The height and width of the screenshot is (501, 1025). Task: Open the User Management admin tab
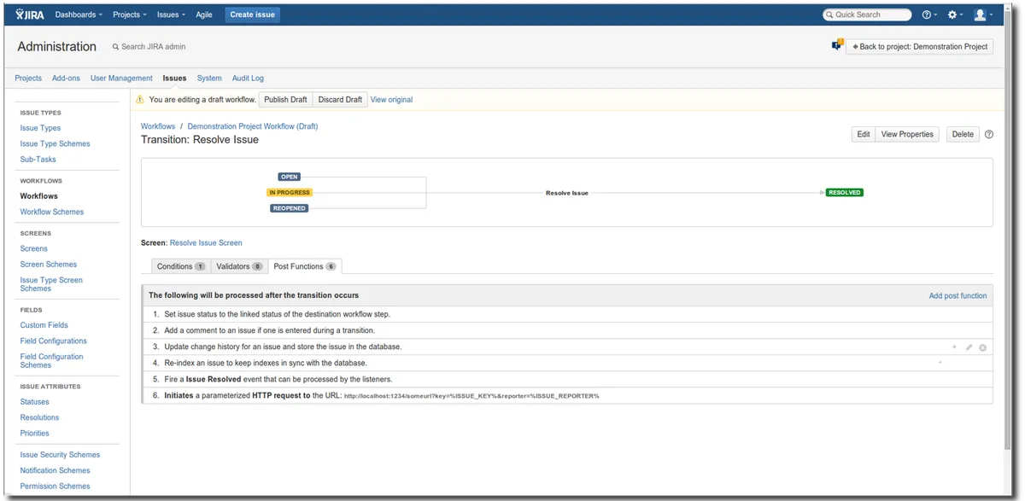(x=121, y=78)
